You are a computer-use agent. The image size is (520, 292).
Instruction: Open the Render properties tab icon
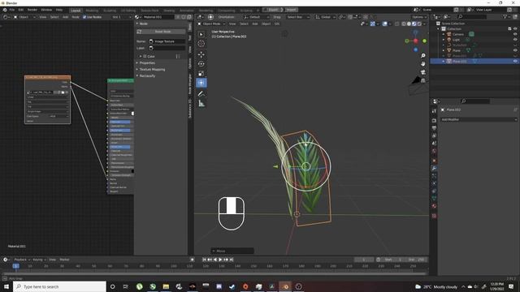[x=434, y=121]
